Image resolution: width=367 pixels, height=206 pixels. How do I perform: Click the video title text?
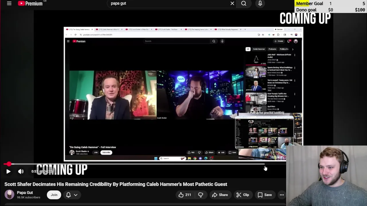point(116,184)
